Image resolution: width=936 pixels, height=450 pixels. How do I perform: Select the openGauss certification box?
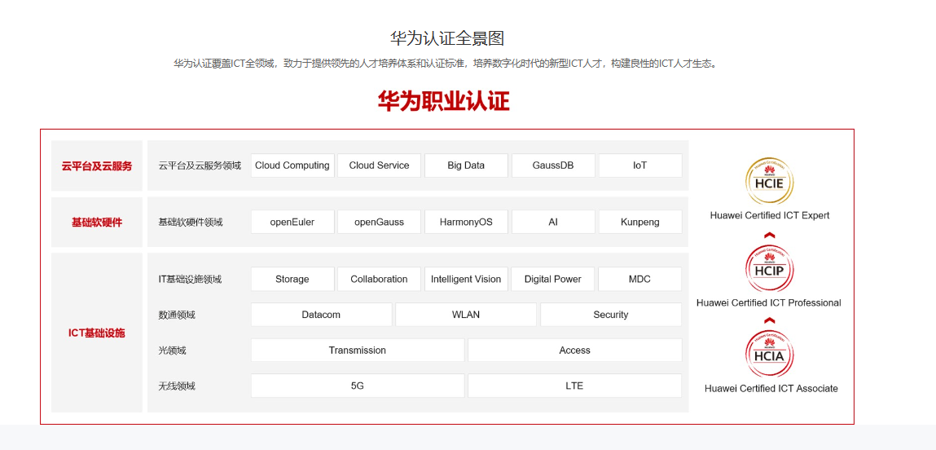click(x=379, y=222)
